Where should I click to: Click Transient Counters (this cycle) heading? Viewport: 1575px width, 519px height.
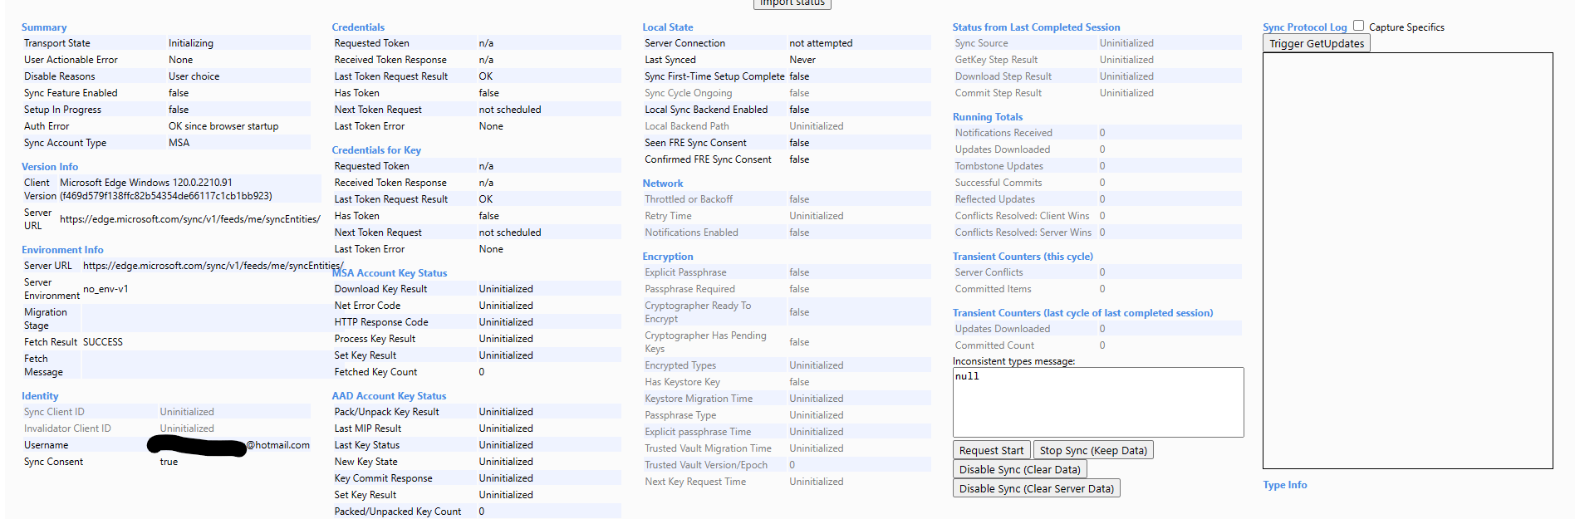[1023, 257]
